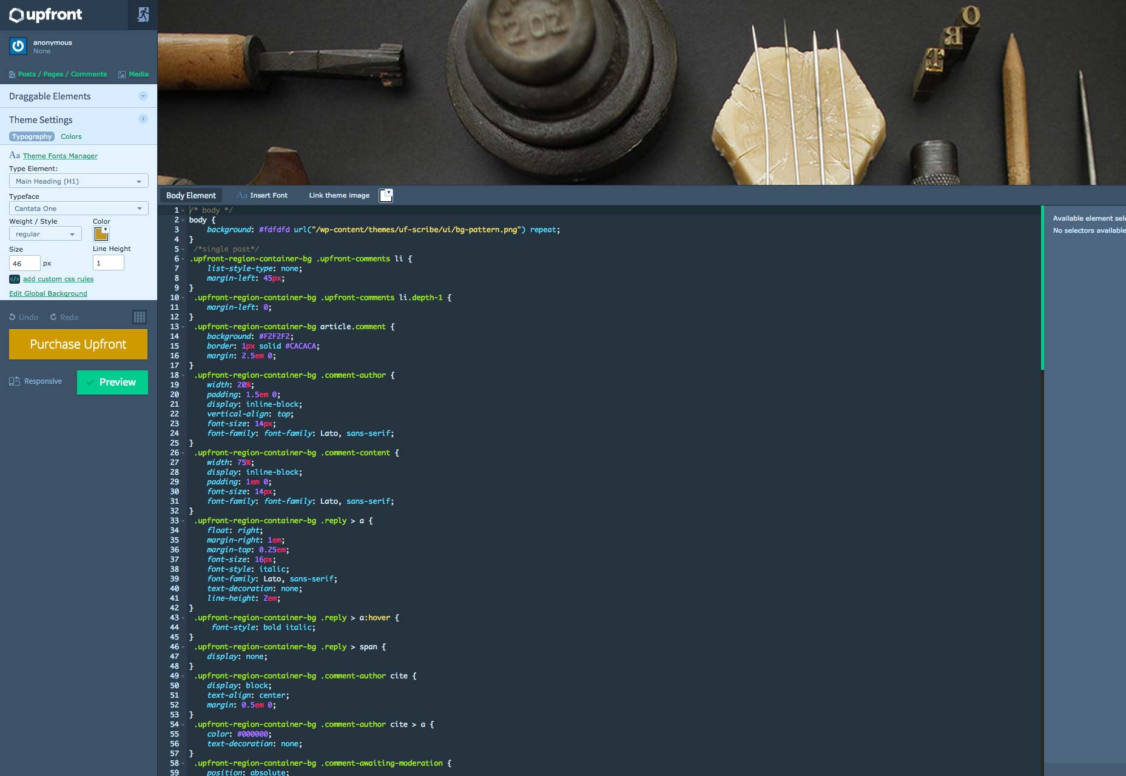Expand the Theme Settings section arrow
Screen dimensions: 1126x776
(143, 119)
